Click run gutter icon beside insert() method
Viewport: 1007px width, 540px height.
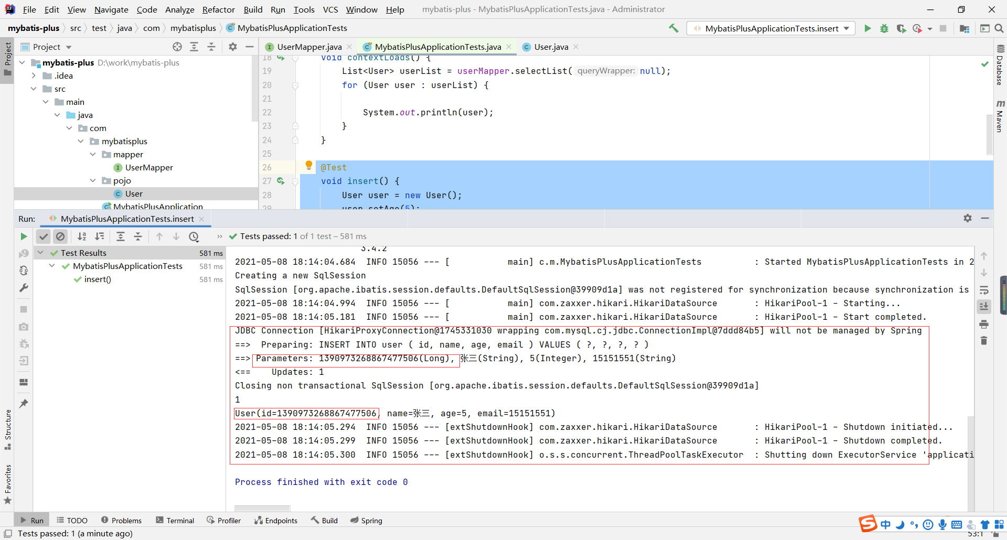point(281,181)
